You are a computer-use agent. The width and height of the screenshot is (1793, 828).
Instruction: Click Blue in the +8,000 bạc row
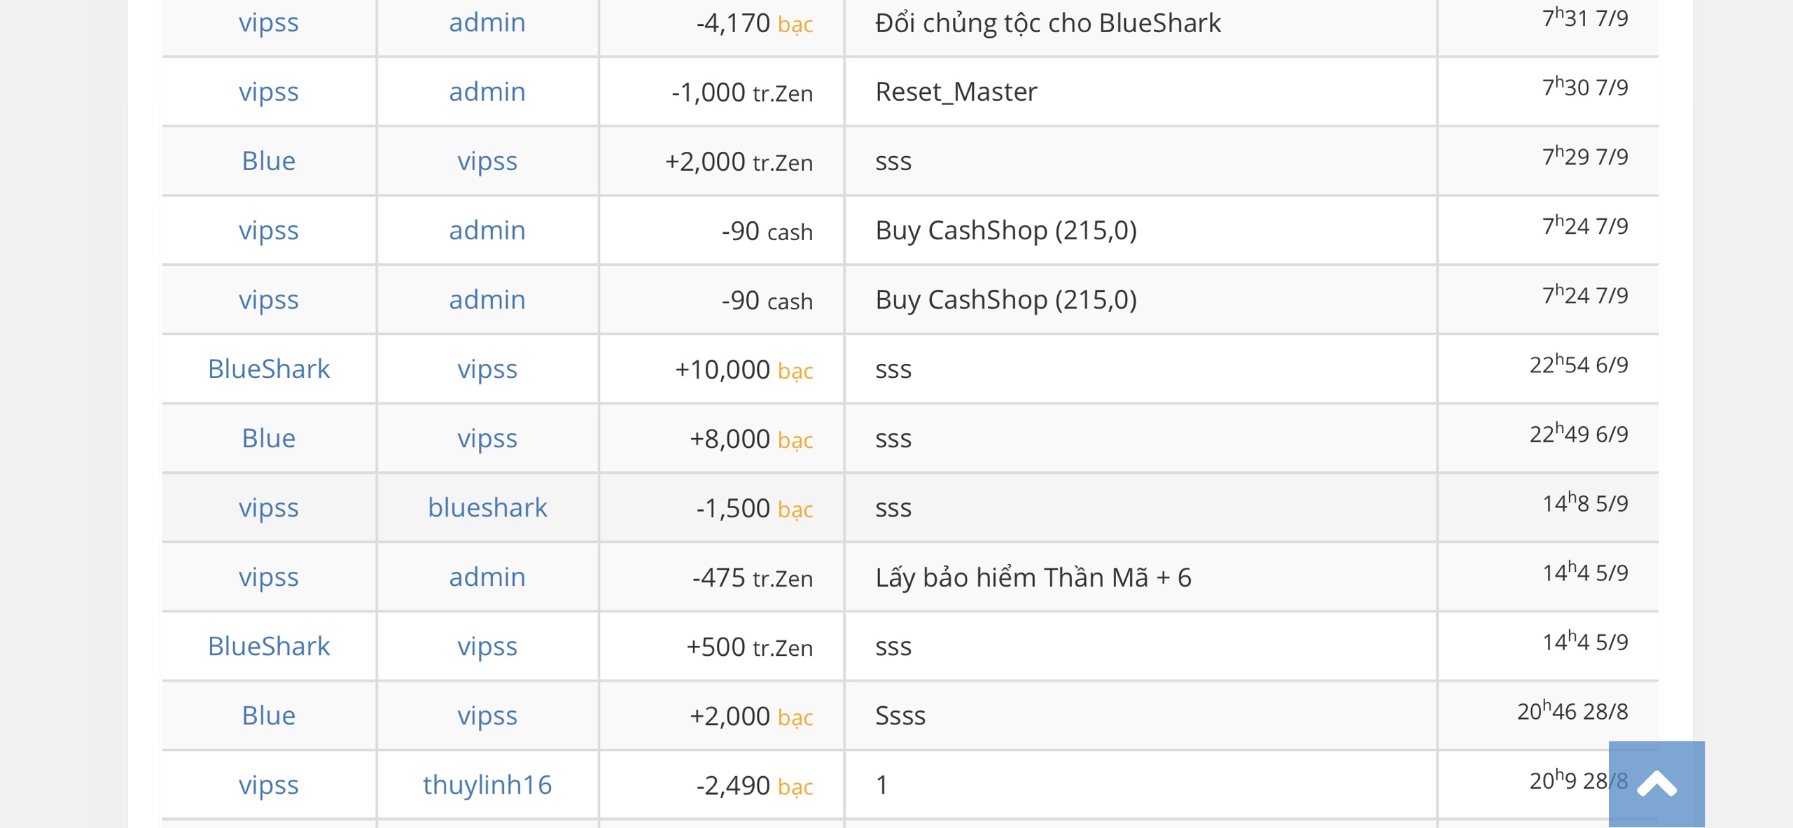click(269, 438)
